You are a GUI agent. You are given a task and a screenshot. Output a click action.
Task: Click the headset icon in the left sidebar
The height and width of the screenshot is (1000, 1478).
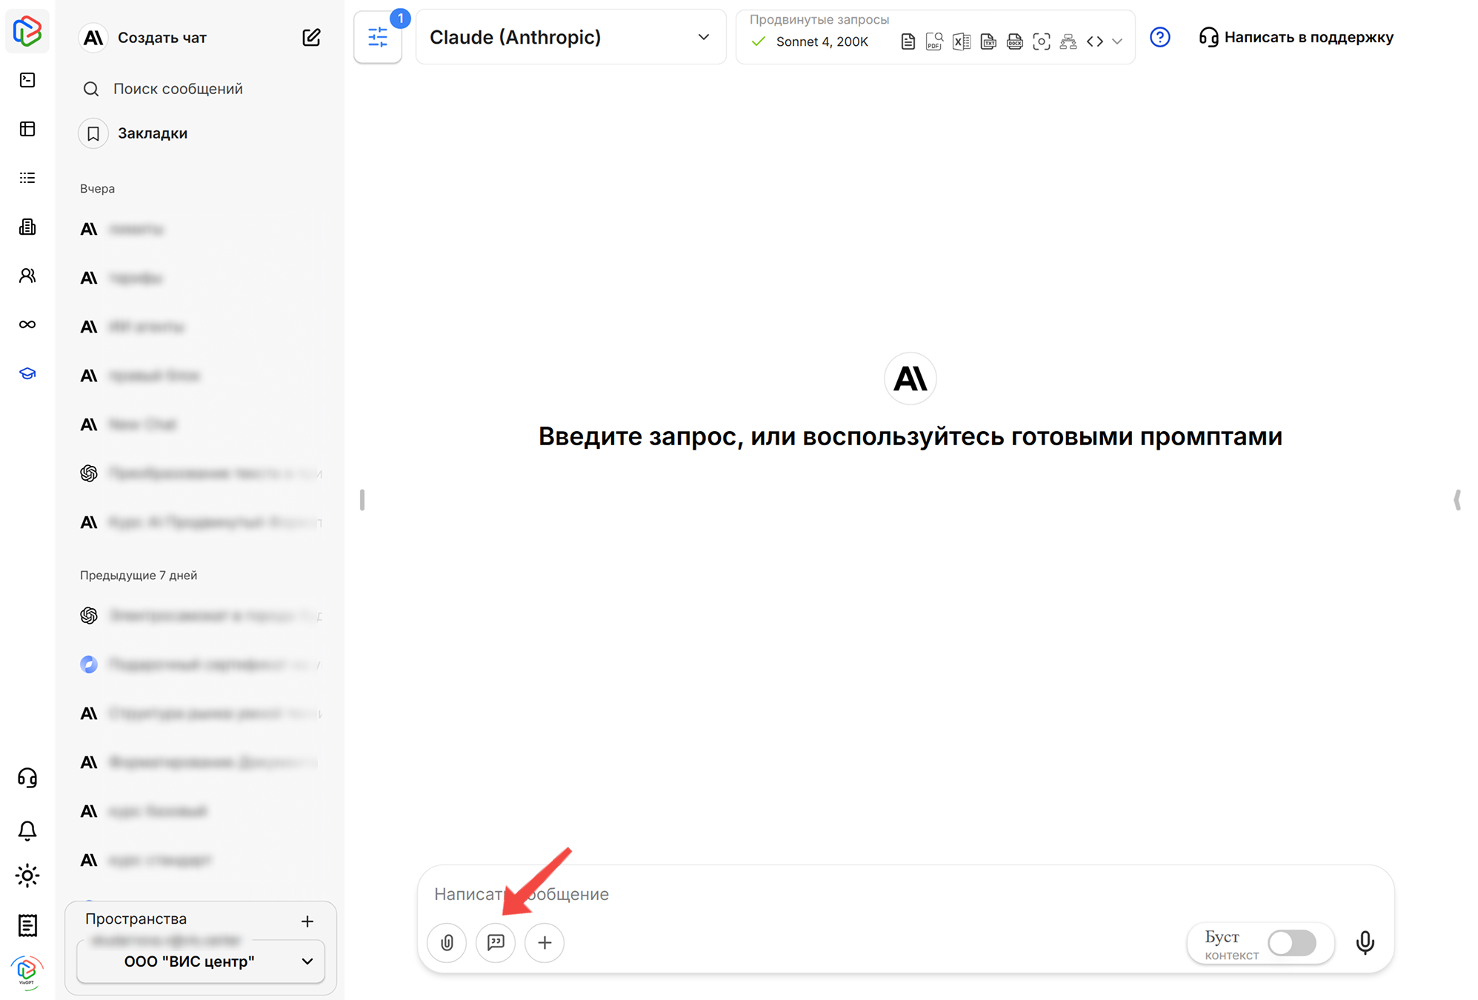pos(27,778)
